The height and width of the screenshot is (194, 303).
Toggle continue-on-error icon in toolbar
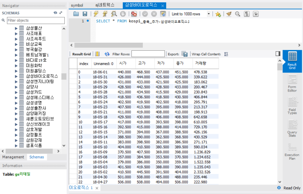click(x=134, y=14)
